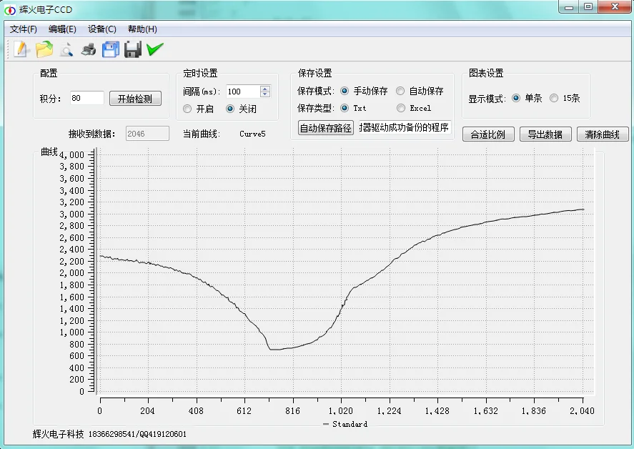Click the print preview magnifier icon
The image size is (634, 449).
click(x=66, y=49)
